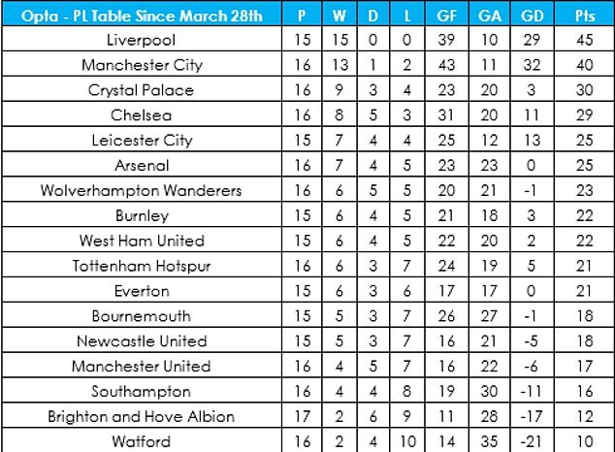Select the Manchester City row name
The height and width of the screenshot is (452, 615).
143,65
